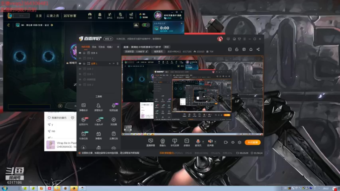
Task: Open the 主播任务 streamer task tool
Action: pyautogui.click(x=113, y=135)
